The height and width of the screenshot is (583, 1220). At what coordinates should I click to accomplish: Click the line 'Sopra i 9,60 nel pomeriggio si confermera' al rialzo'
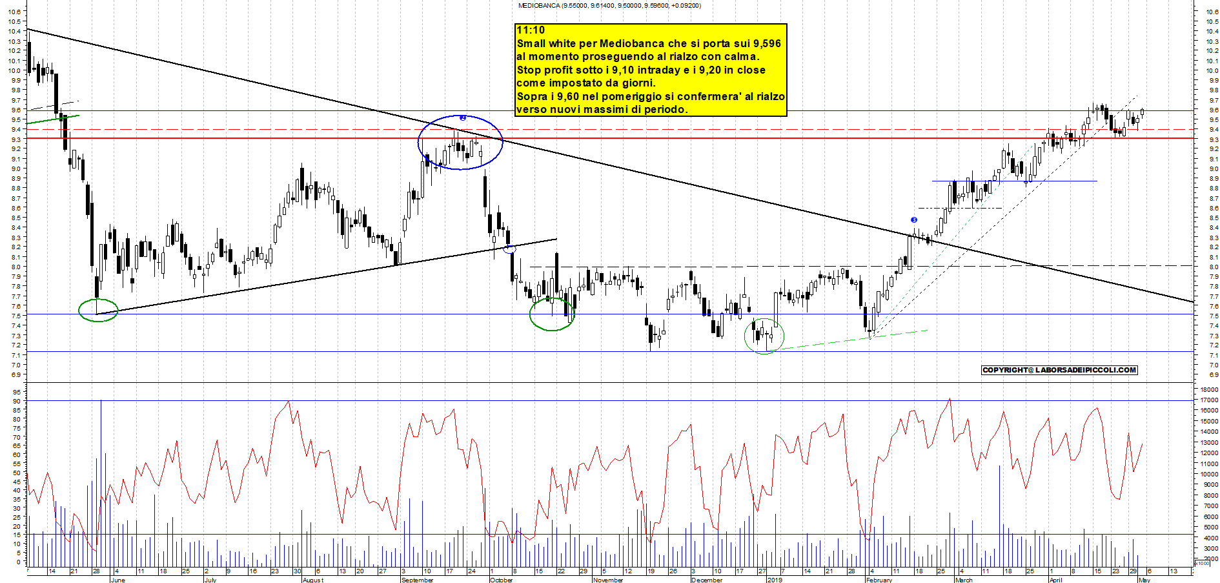pyautogui.click(x=651, y=96)
